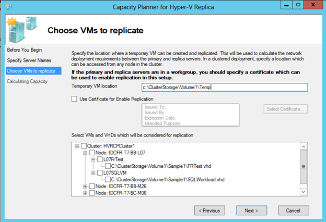Check the Cluster: HVRCPCluster1 checkbox

[84, 145]
